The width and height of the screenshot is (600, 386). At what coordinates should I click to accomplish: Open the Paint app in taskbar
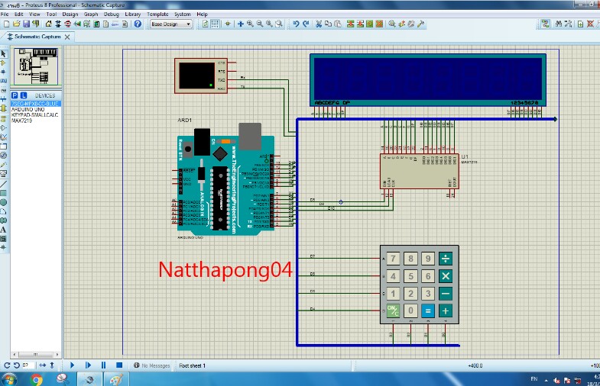point(116,379)
